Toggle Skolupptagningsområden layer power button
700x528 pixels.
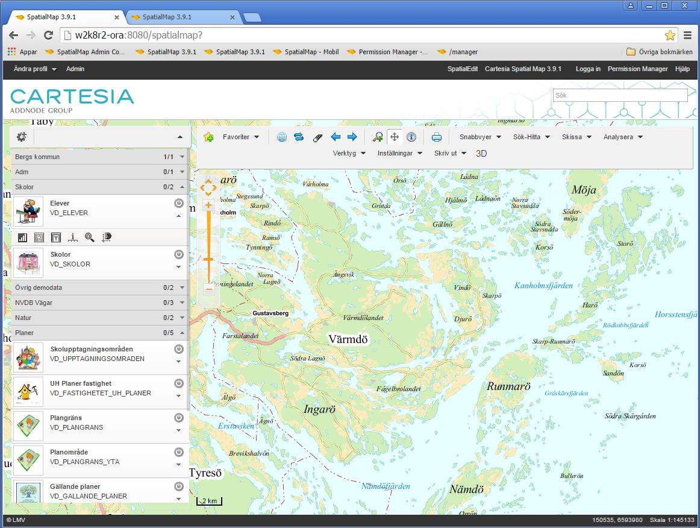[179, 349]
